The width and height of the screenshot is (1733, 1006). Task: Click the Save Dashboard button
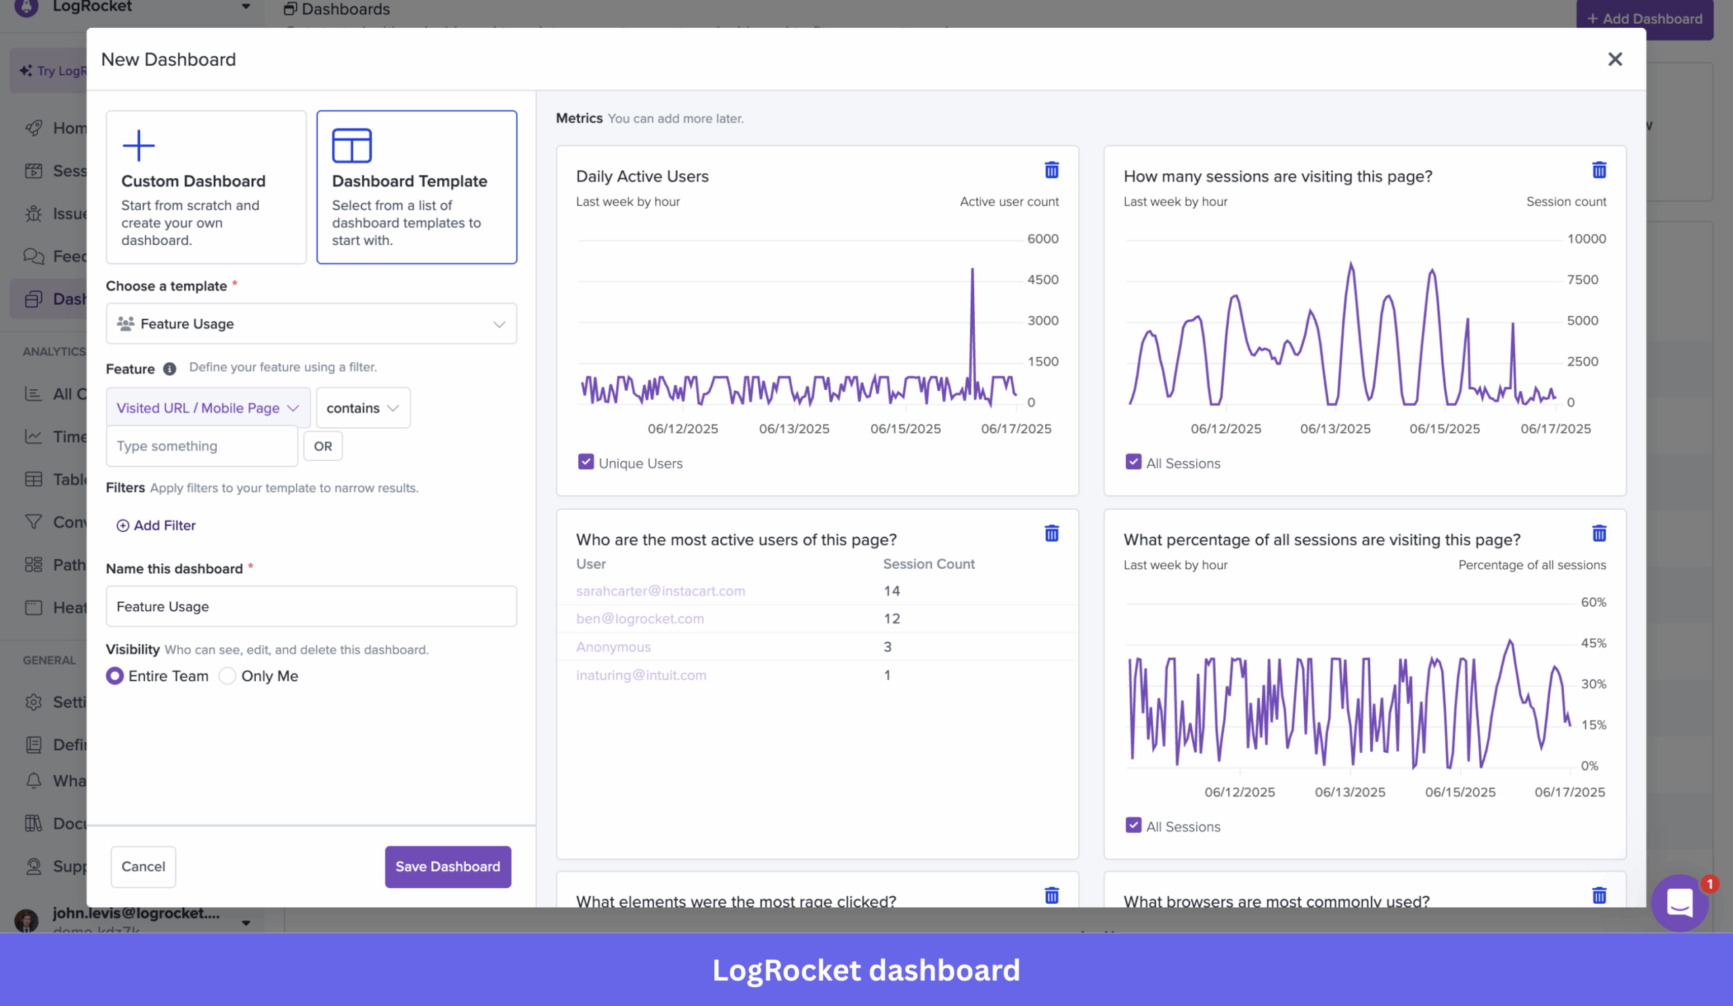pos(447,867)
